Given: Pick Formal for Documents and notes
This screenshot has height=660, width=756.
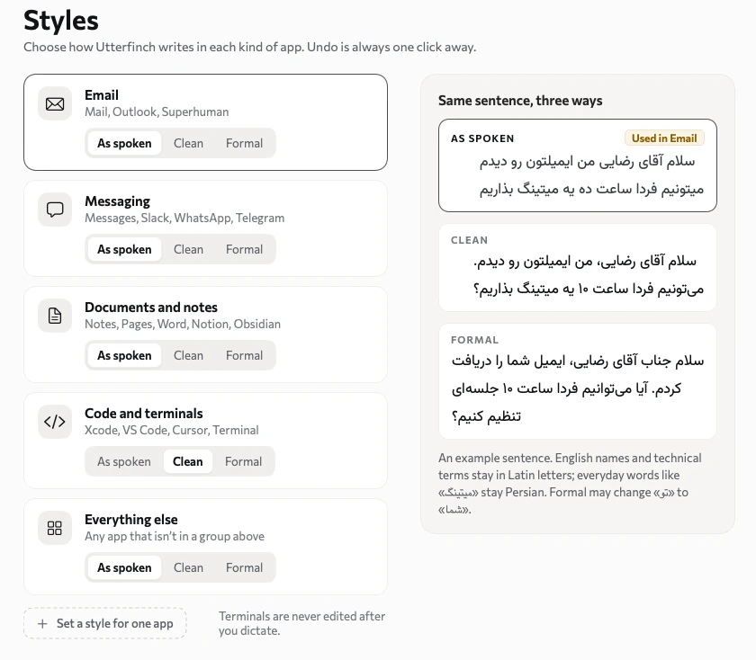Looking at the screenshot, I should (x=245, y=355).
